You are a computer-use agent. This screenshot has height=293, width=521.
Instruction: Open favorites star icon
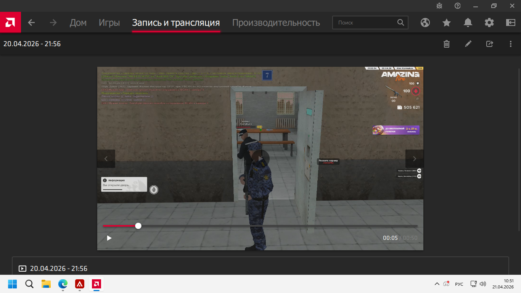[447, 23]
